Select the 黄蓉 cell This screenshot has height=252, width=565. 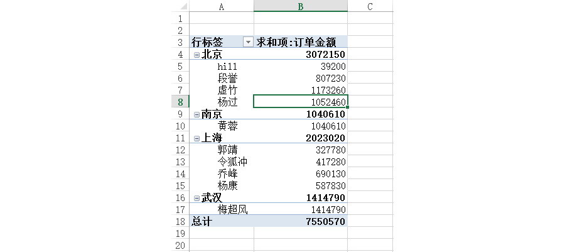pos(221,126)
